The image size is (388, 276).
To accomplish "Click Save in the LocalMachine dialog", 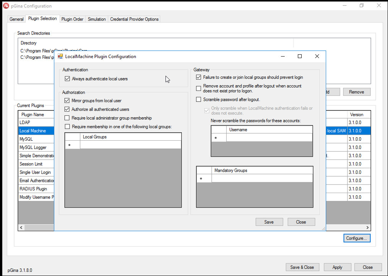I will pyautogui.click(x=269, y=222).
